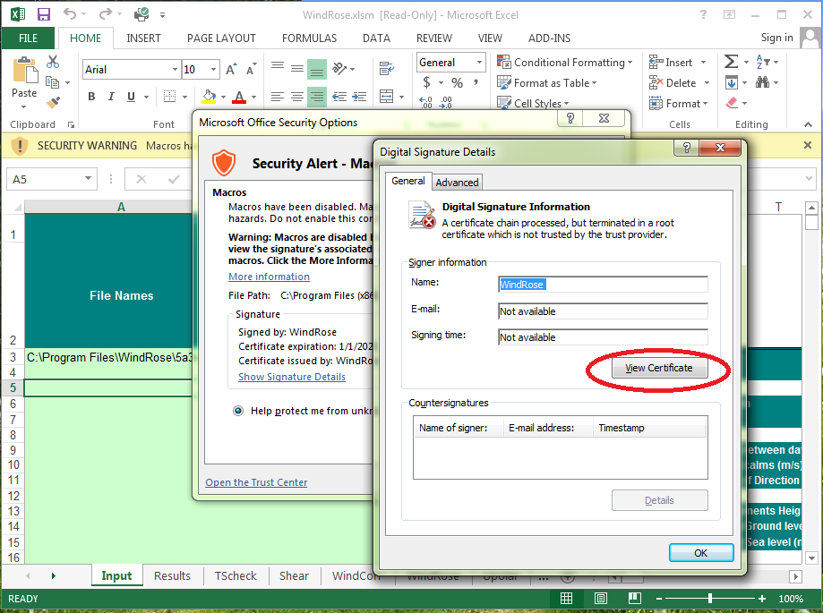Open font size 10 dropdown
Image resolution: width=823 pixels, height=613 pixels.
click(x=213, y=69)
